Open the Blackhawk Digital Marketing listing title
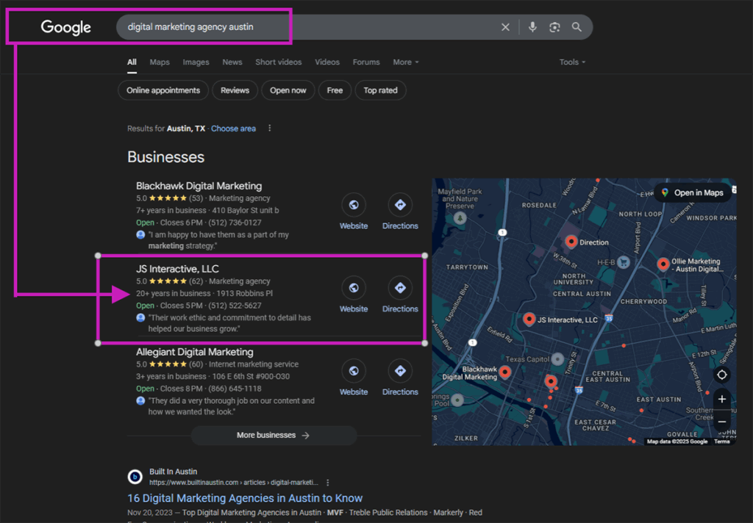This screenshot has width=753, height=523. point(199,186)
